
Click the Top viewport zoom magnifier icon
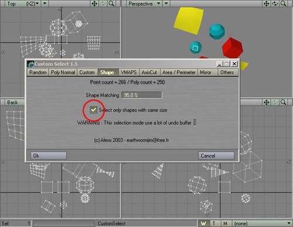[111, 4]
